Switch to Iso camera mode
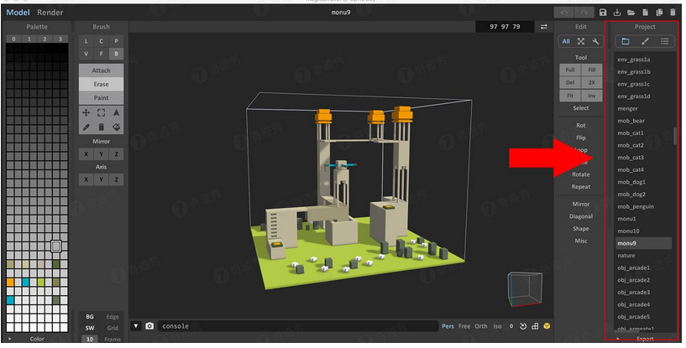This screenshot has height=348, width=686. pos(497,326)
